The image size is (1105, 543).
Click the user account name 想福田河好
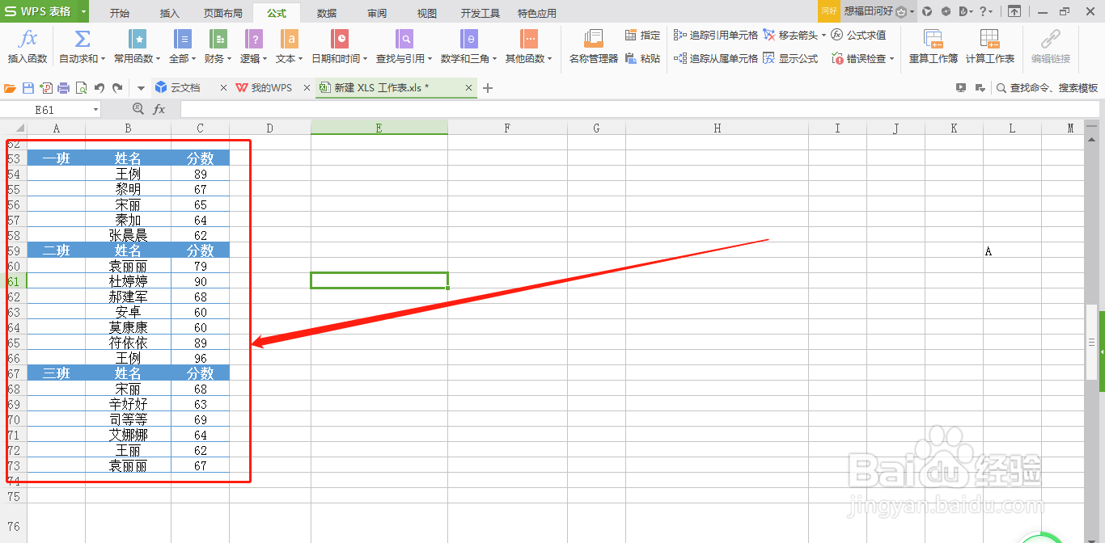pyautogui.click(x=869, y=11)
